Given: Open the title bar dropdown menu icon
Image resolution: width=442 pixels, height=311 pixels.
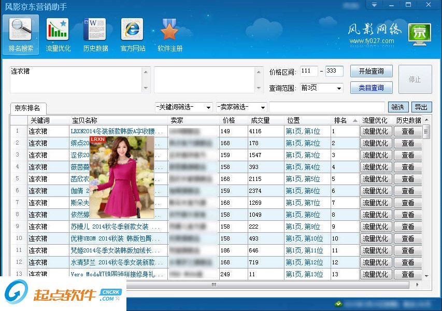Looking at the screenshot, I should [374, 5].
